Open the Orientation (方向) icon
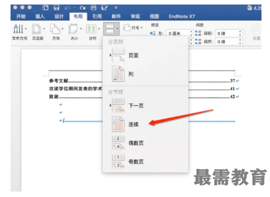The image size is (270, 197). 55,29
